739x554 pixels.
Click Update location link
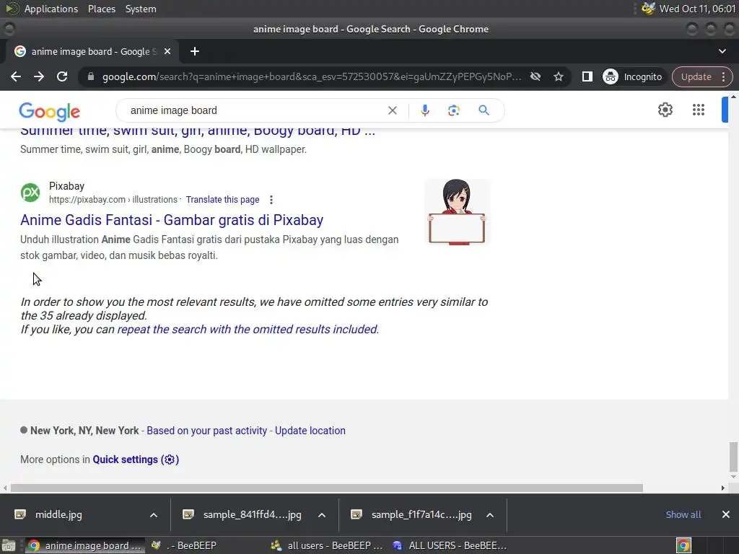310,431
